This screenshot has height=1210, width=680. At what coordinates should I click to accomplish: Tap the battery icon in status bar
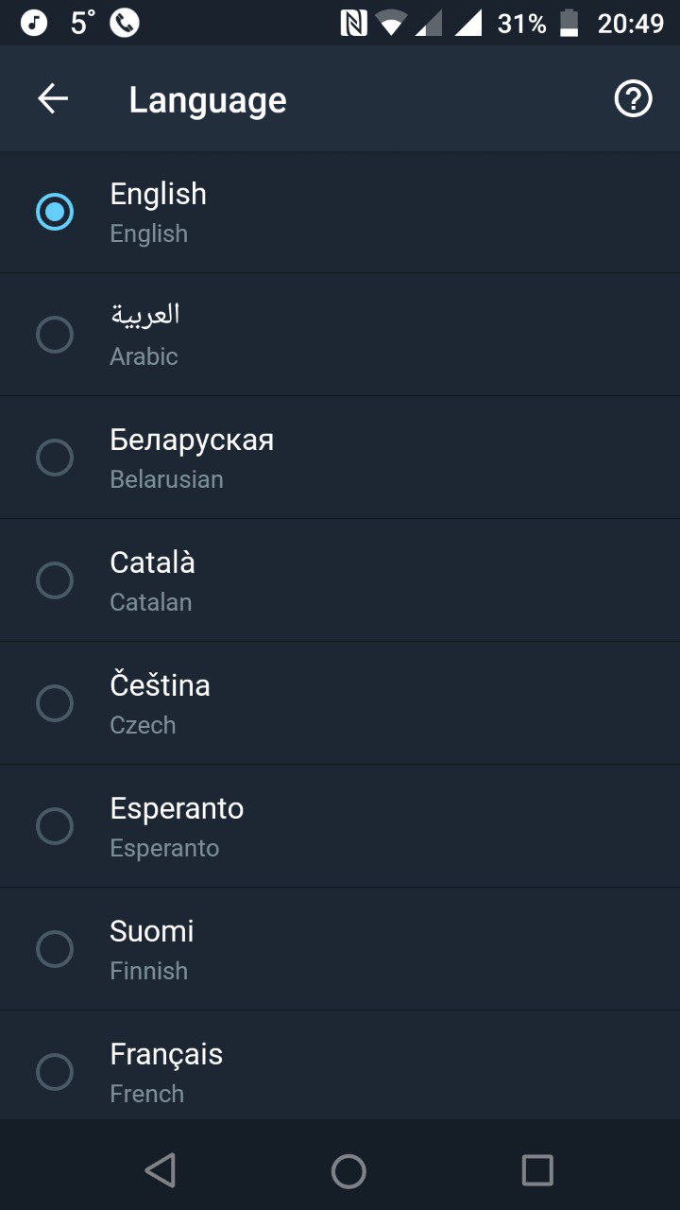point(569,23)
